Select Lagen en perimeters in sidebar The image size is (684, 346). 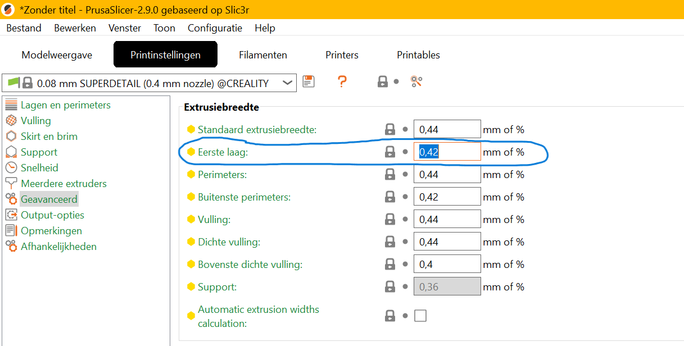pos(66,105)
